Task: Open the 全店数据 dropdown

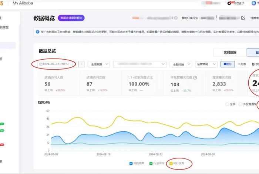Action: [99, 64]
